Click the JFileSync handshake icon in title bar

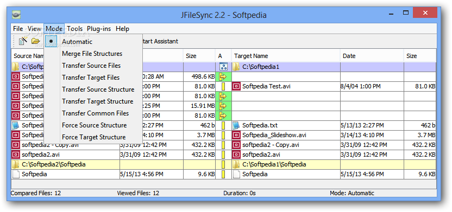[x=16, y=15]
